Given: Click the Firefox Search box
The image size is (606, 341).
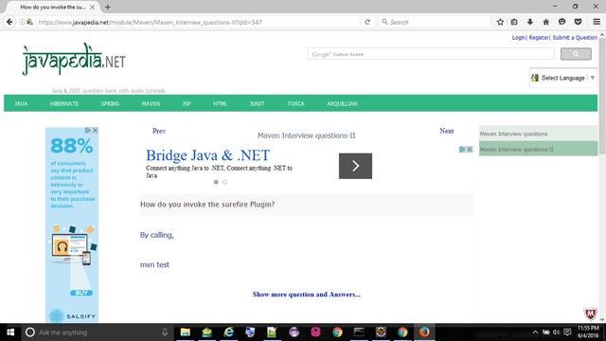Looking at the screenshot, I should (435, 22).
